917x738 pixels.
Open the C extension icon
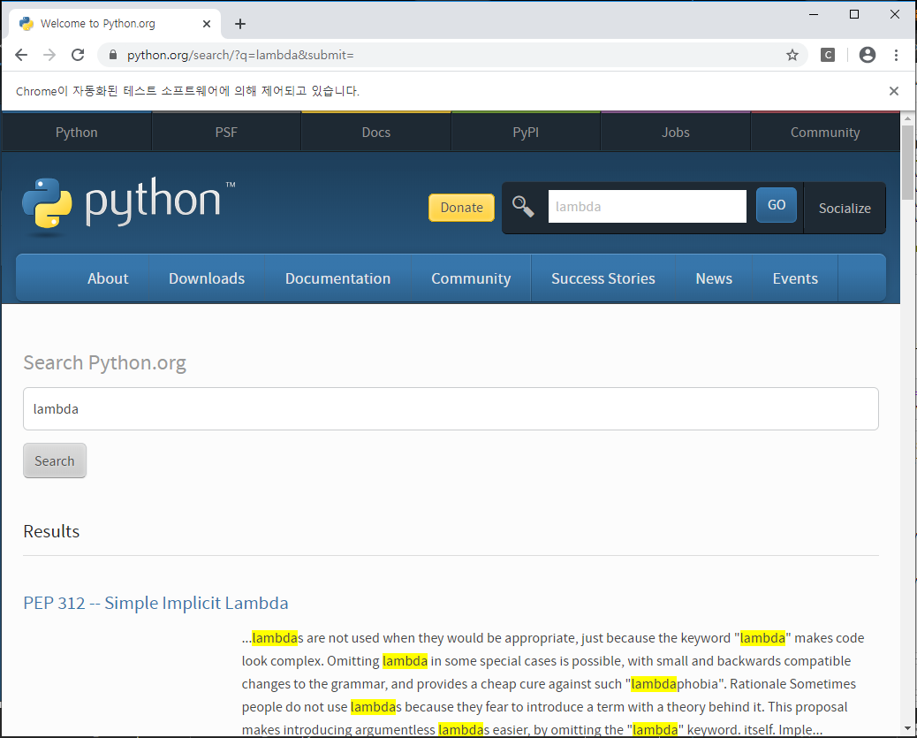pyautogui.click(x=828, y=55)
